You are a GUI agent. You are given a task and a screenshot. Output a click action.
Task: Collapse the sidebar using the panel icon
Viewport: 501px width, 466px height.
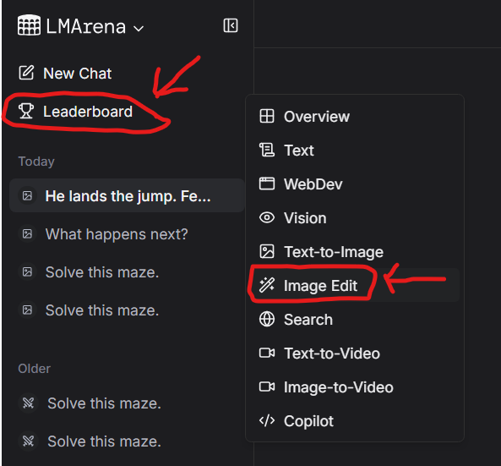pyautogui.click(x=231, y=25)
